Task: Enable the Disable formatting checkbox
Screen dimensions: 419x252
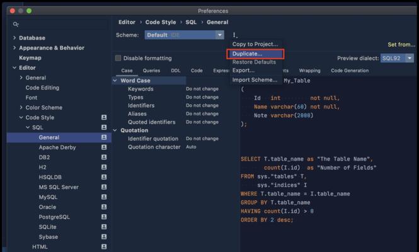Action: [x=118, y=58]
